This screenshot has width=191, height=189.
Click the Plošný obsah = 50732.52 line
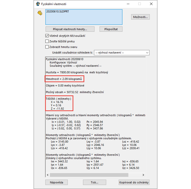pyautogui.click(x=75, y=92)
